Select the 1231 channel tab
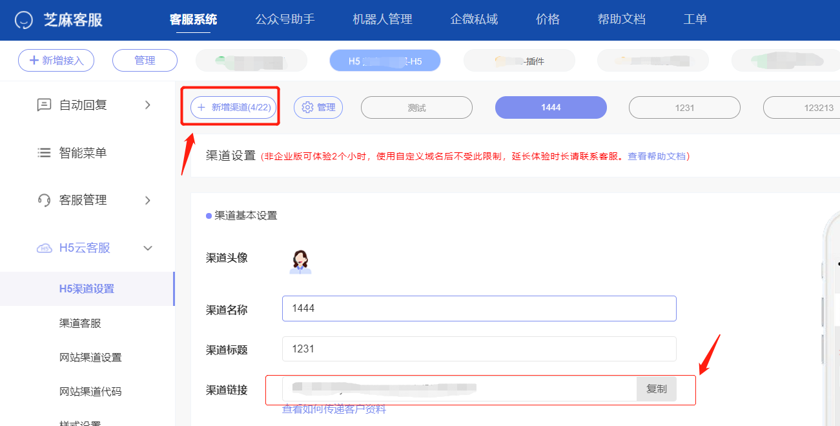840x426 pixels. (684, 107)
